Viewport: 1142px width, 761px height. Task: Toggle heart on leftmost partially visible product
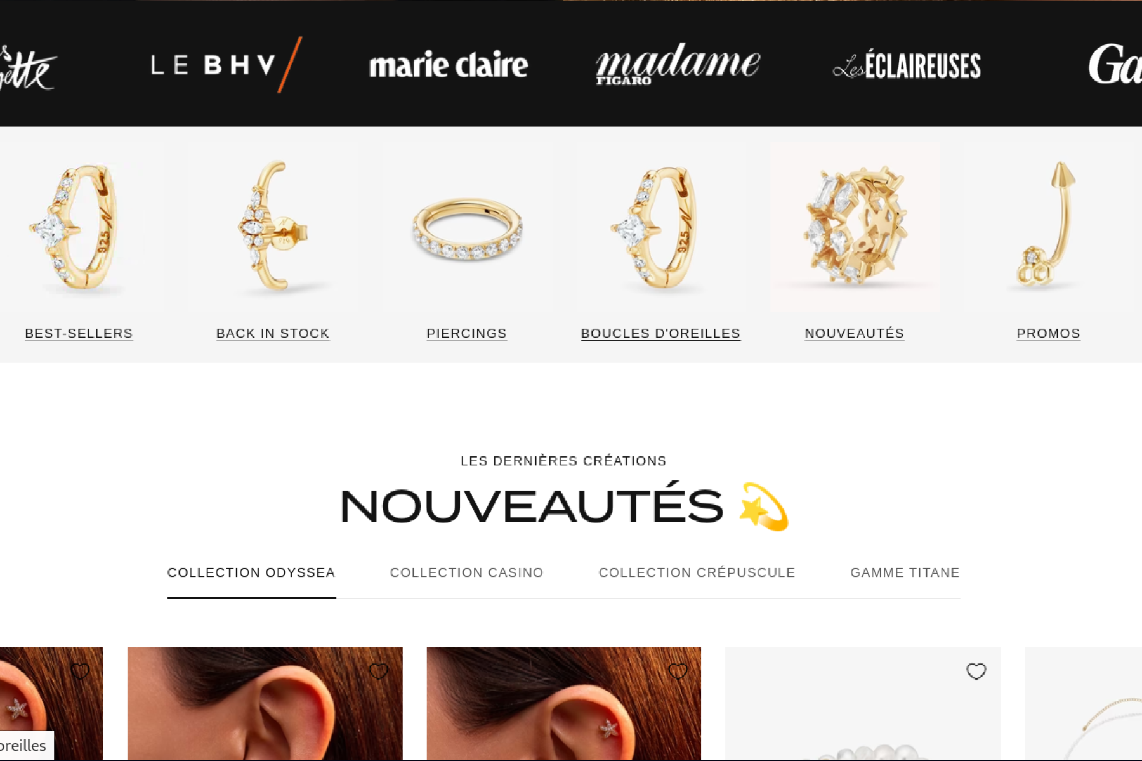point(80,671)
